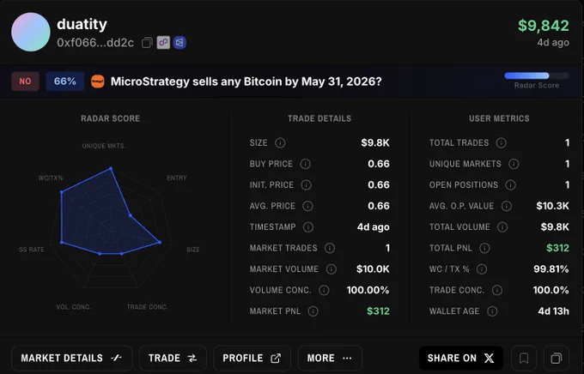Show info for INIT. PRICE

coord(306,185)
